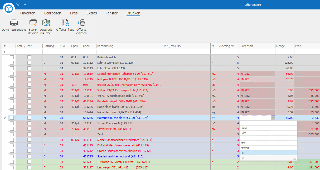The width and height of the screenshot is (320, 170).
Task: Click the Offerte einlesen database icon
Action: coord(81,23)
